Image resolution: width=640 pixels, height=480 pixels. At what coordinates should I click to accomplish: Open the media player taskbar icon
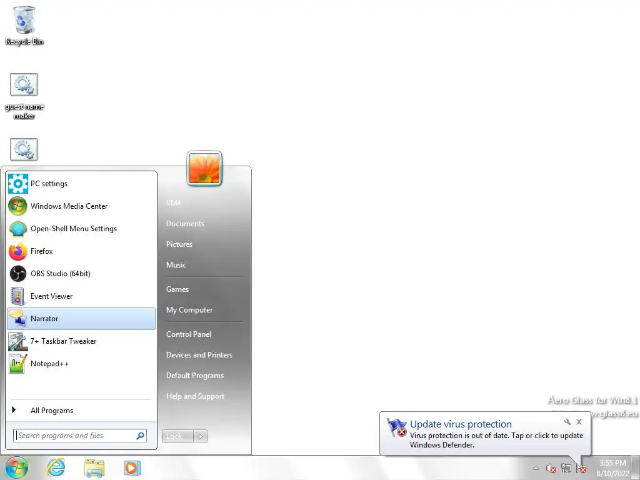[x=132, y=467]
